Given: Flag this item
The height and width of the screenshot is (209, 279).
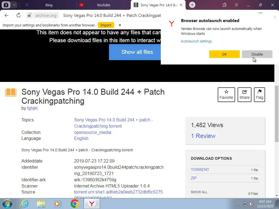Looking at the screenshot, I should click(259, 94).
